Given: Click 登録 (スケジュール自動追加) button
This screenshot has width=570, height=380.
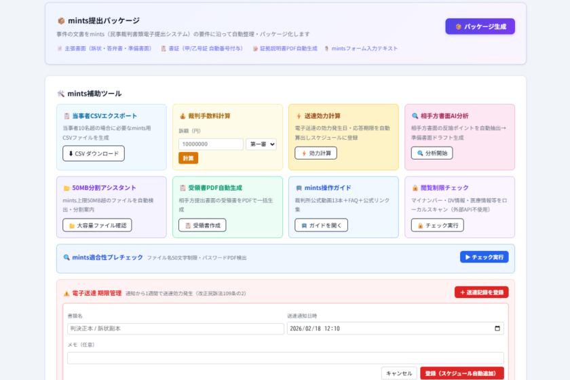Looking at the screenshot, I should coord(461,373).
